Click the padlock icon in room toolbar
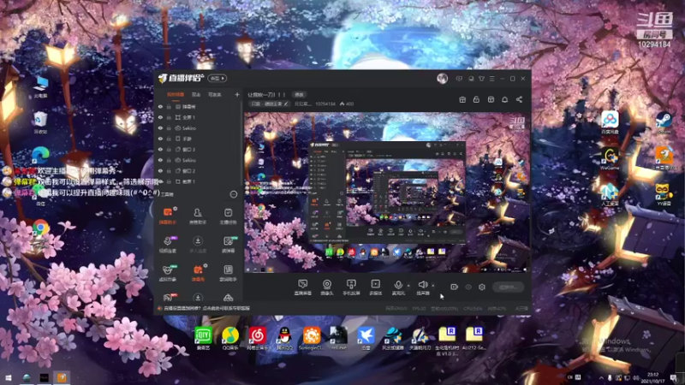This screenshot has height=385, width=685. click(476, 99)
